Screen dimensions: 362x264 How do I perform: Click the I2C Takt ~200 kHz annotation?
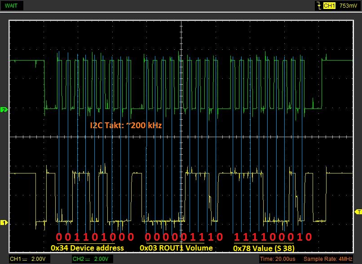pos(126,126)
